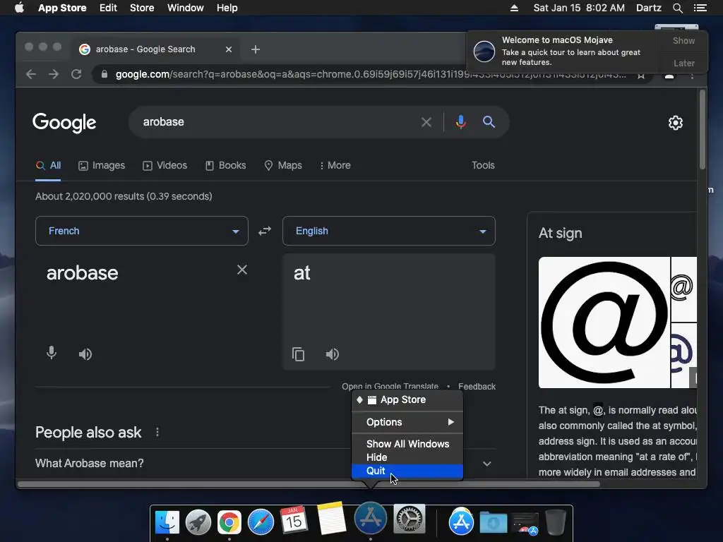Click the Chrome icon in Dock
The height and width of the screenshot is (542, 723).
point(229,522)
